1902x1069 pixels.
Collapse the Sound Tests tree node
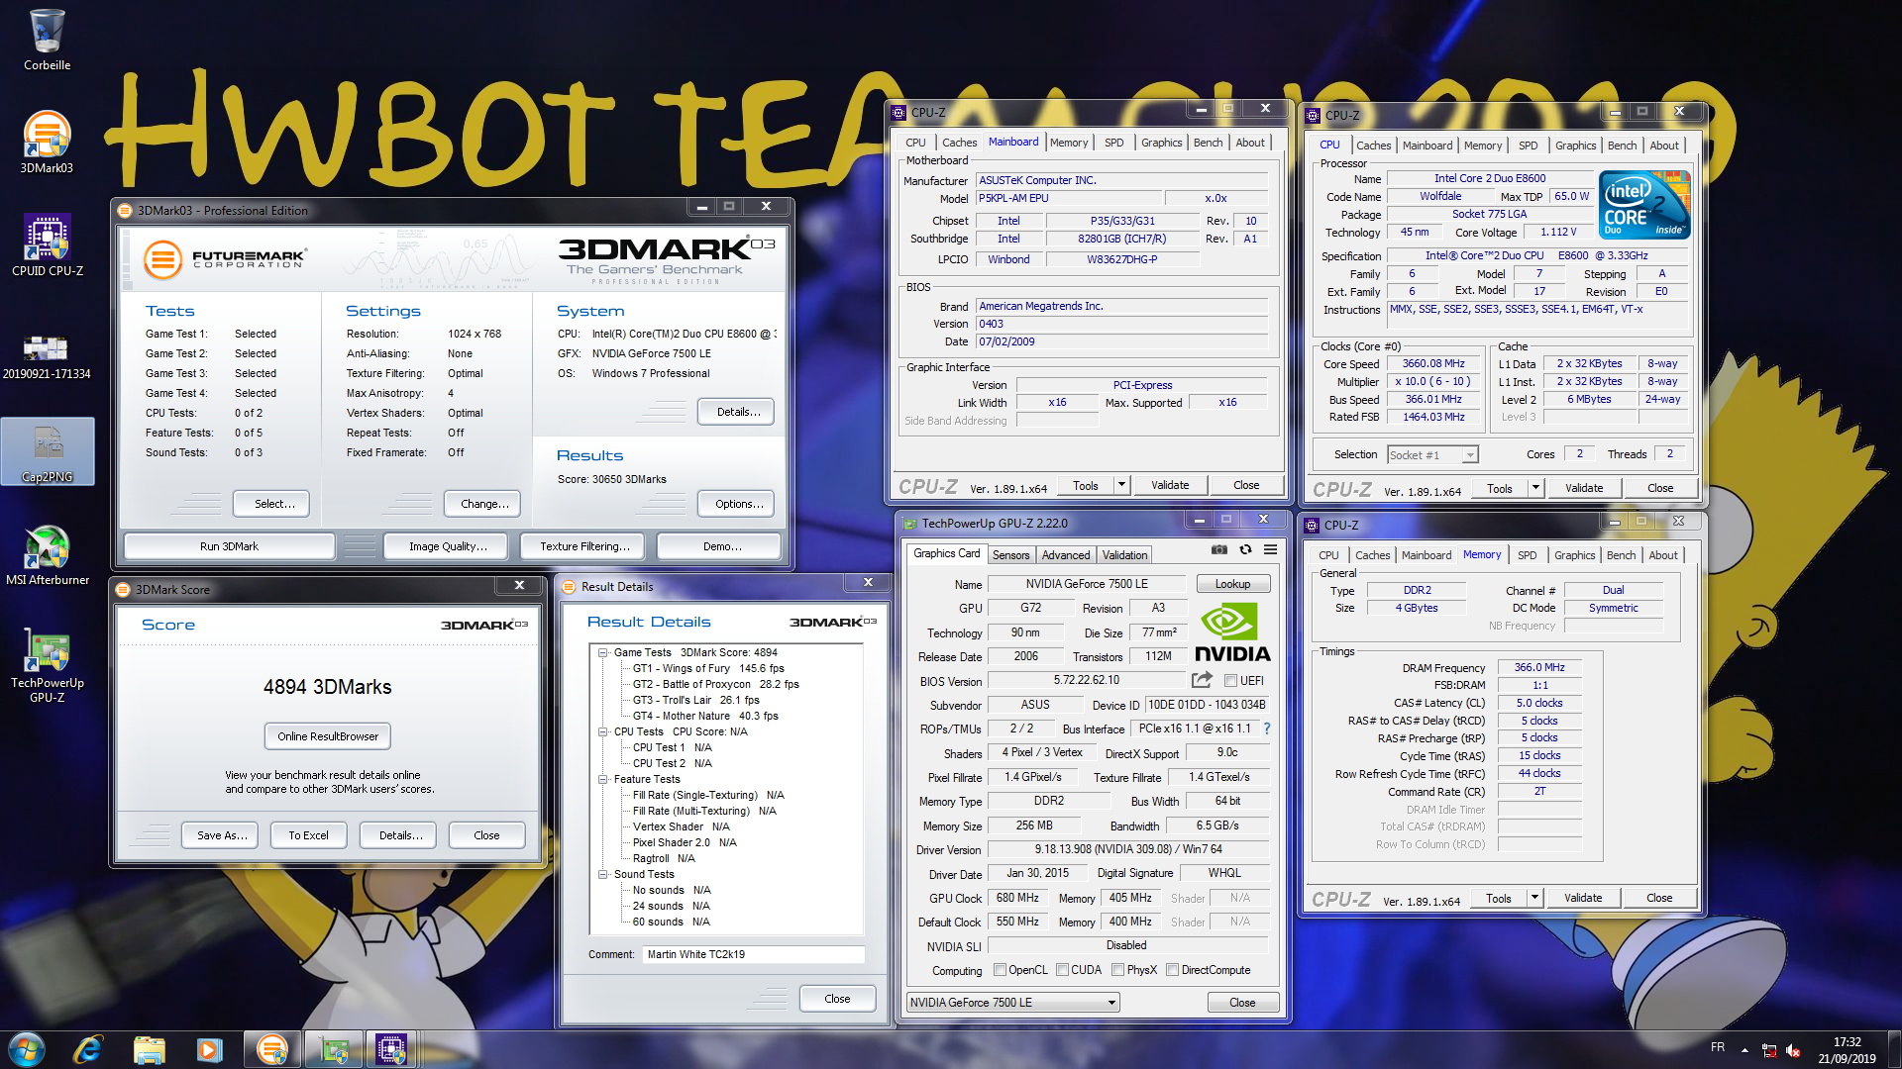(602, 874)
